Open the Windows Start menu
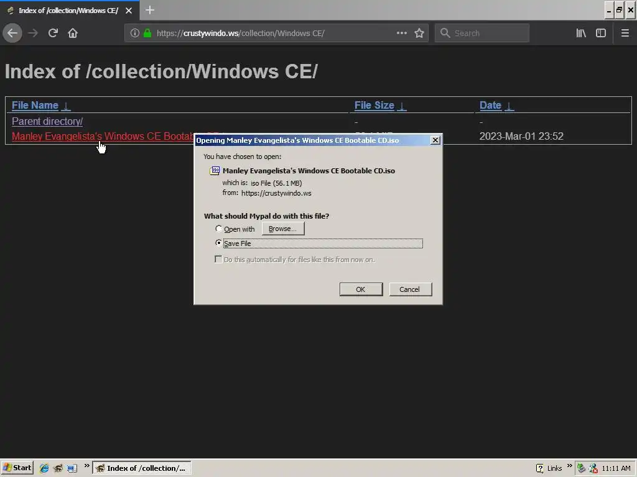Screen dimensions: 637x477 17,468
